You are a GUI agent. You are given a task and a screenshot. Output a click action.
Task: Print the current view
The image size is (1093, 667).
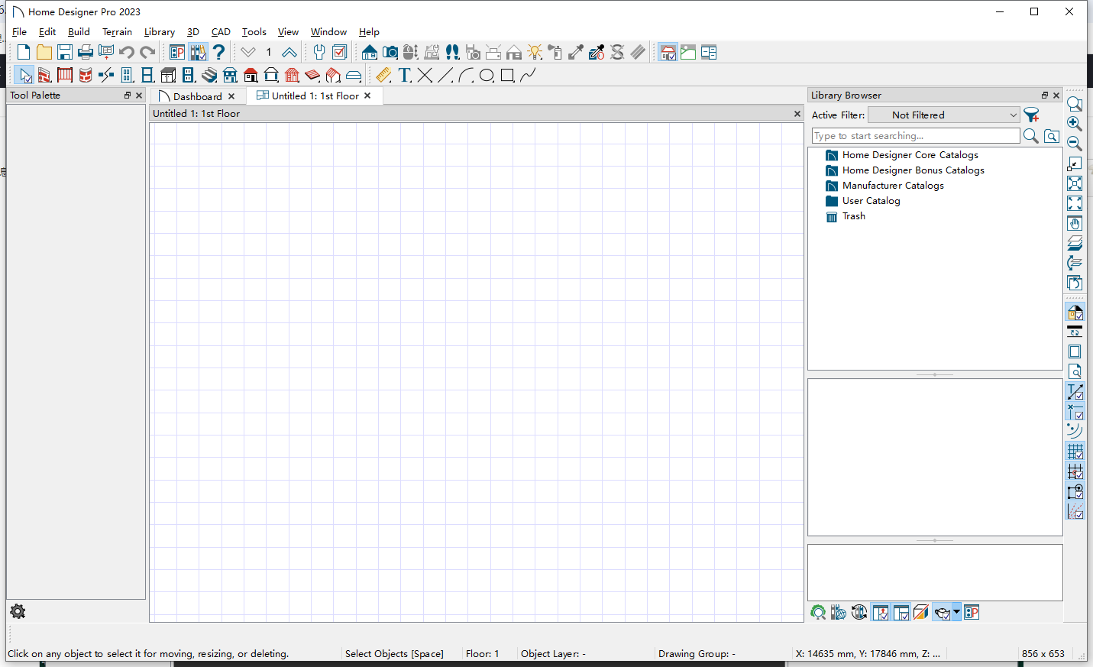[x=86, y=52]
